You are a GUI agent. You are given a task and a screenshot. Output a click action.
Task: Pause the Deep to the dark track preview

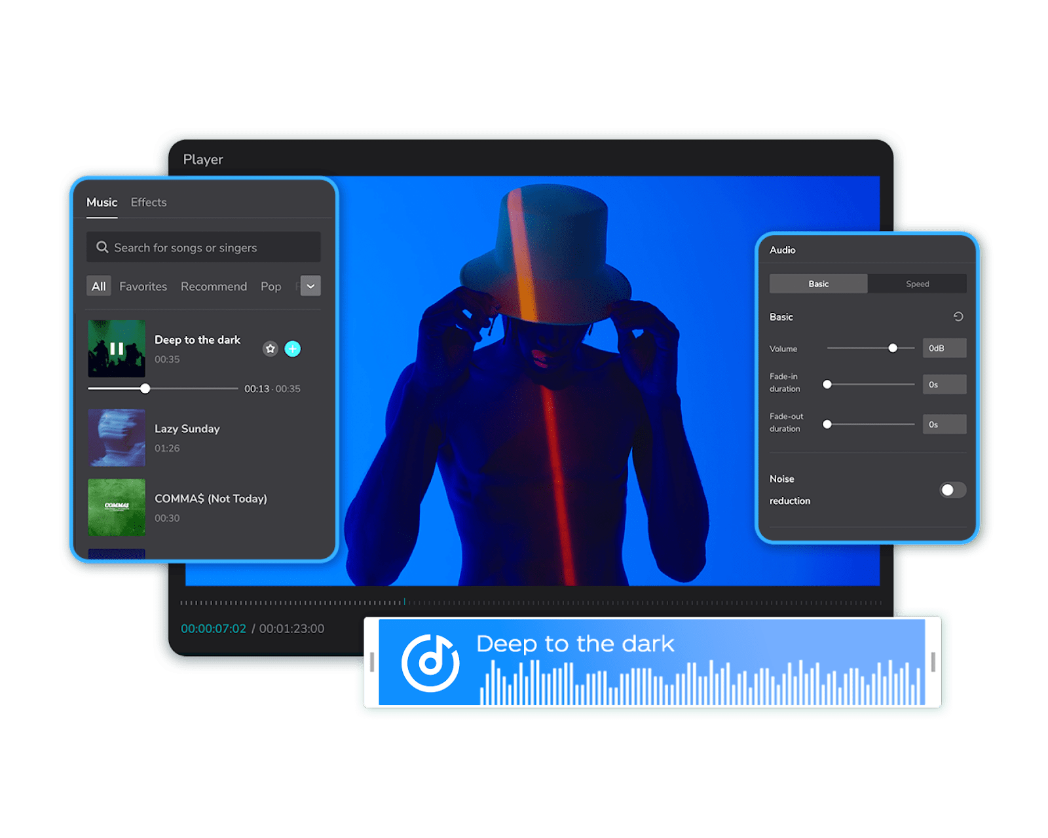117,348
